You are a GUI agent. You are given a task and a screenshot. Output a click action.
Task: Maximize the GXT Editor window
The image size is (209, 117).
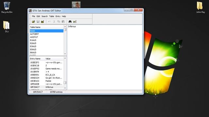pos(131,10)
